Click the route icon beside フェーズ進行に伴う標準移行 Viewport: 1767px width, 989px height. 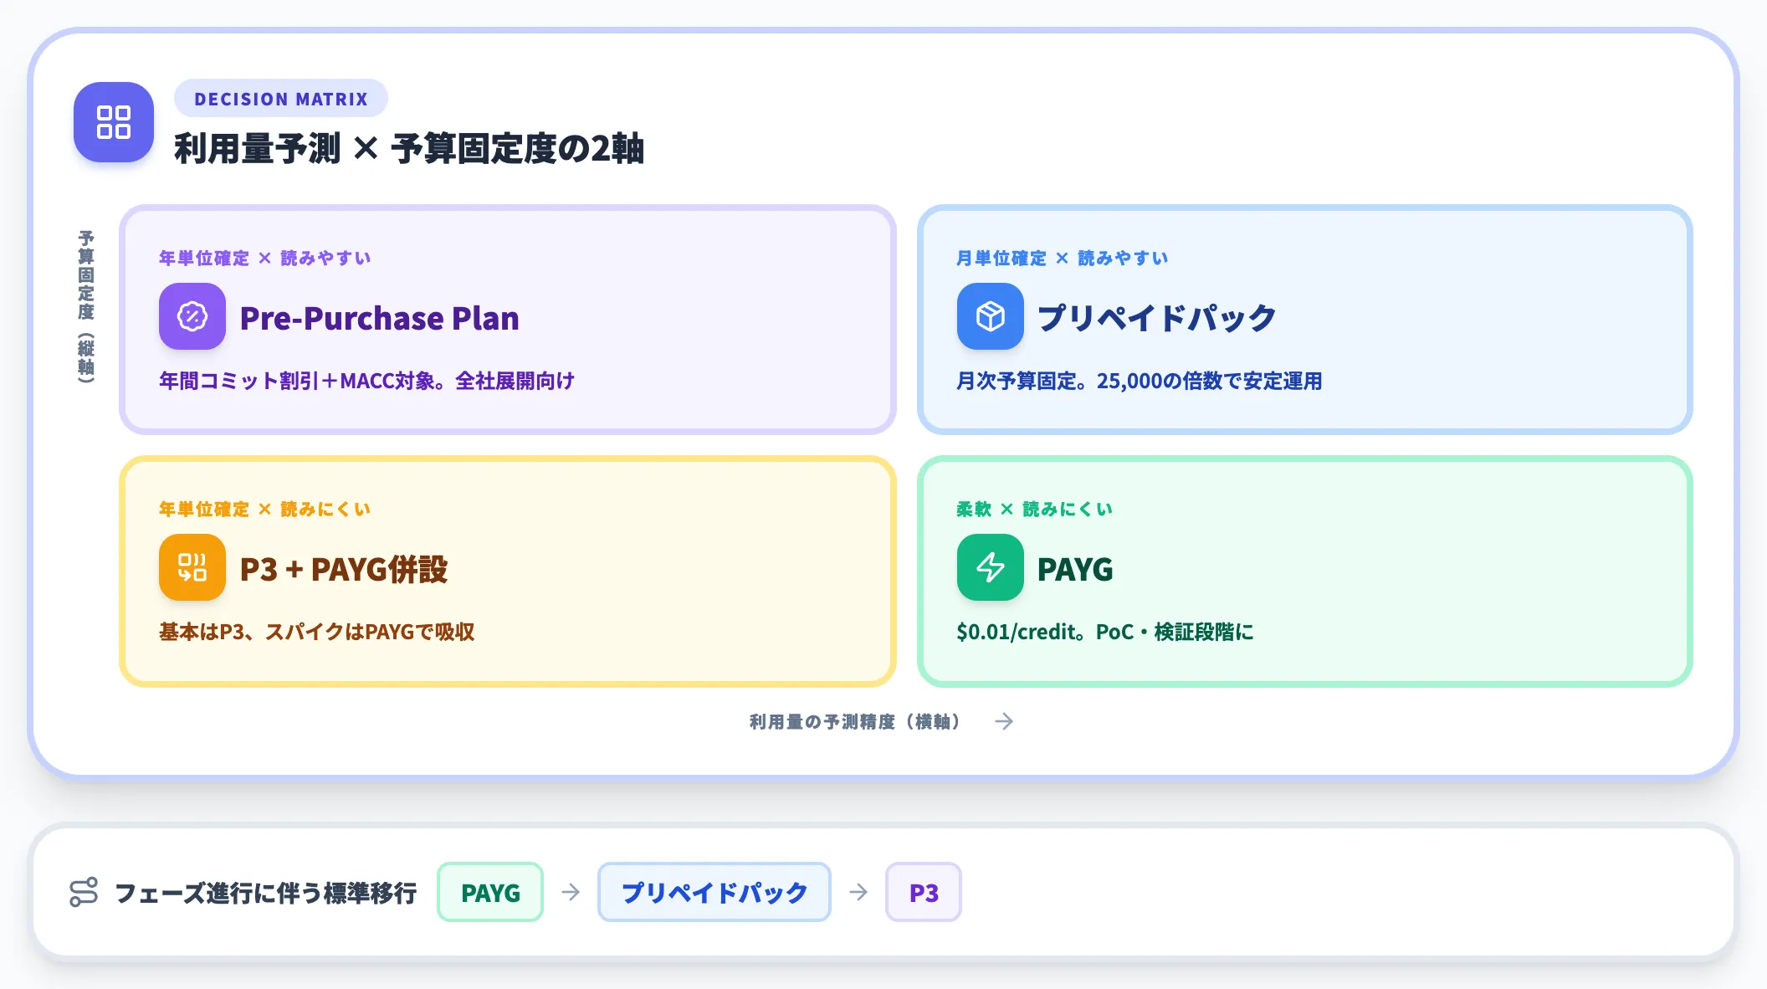(84, 892)
